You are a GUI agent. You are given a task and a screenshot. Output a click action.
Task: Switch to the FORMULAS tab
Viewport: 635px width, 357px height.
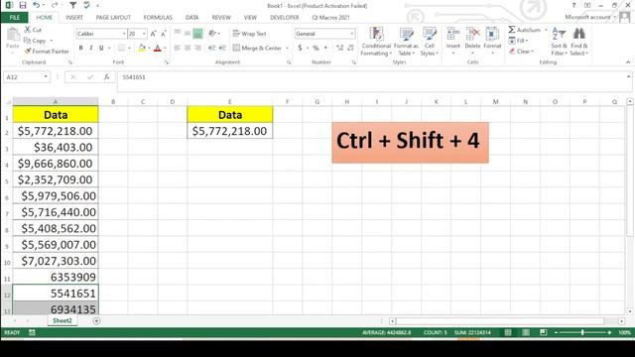158,18
